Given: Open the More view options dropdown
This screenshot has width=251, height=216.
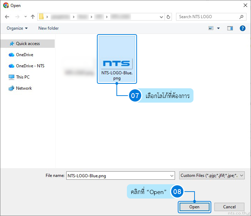Looking at the screenshot, I should 218,28.
